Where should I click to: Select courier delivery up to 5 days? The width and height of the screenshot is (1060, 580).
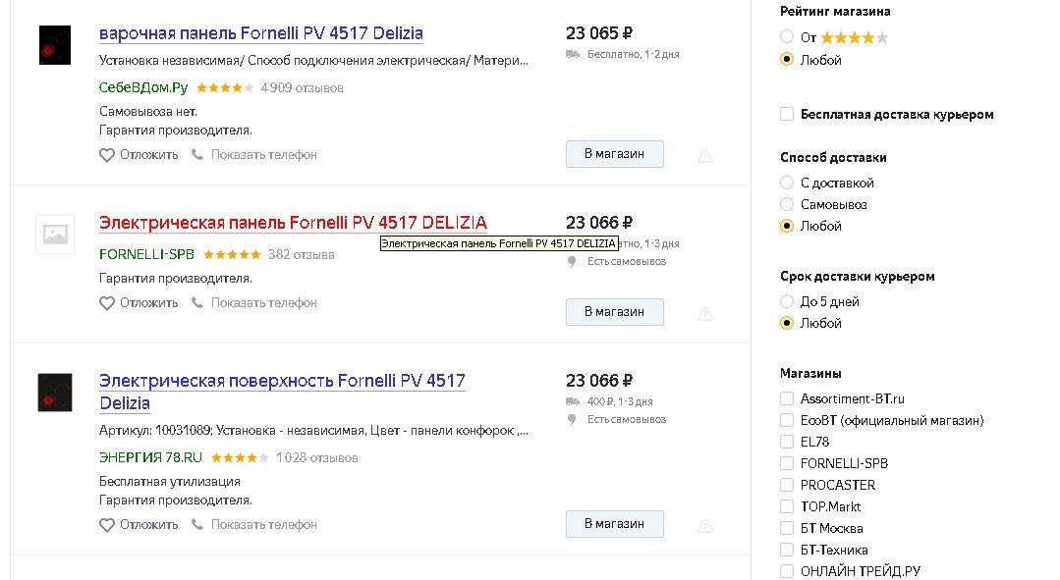pos(786,301)
